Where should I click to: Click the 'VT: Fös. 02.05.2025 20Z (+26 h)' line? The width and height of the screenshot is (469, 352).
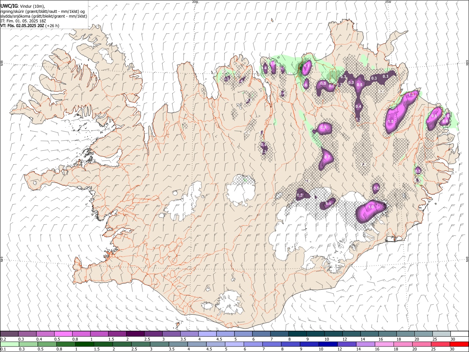coord(30,26)
